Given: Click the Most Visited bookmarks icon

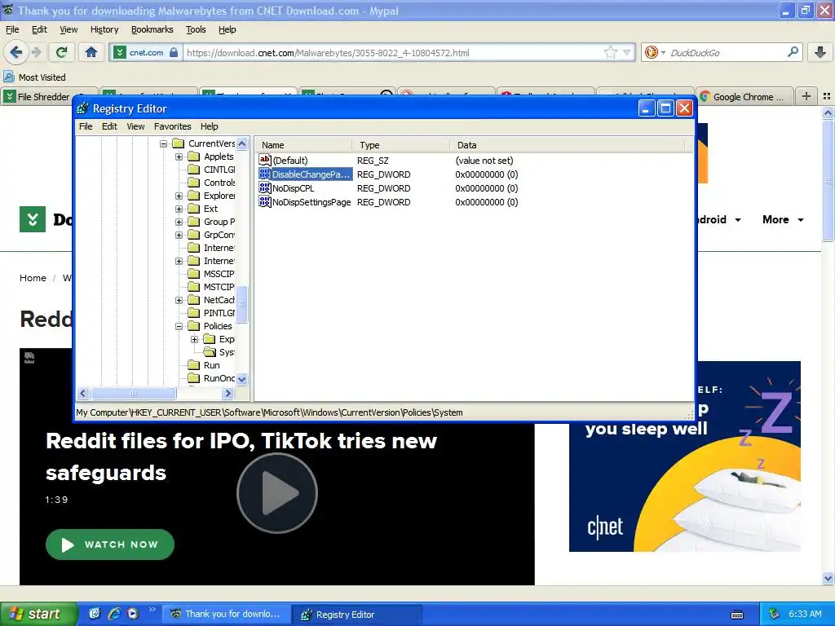Looking at the screenshot, I should [x=9, y=77].
